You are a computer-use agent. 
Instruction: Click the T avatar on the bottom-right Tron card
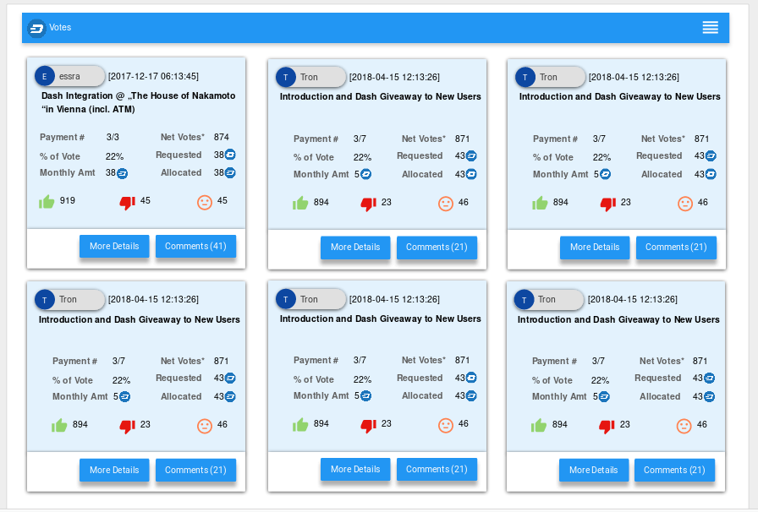524,300
